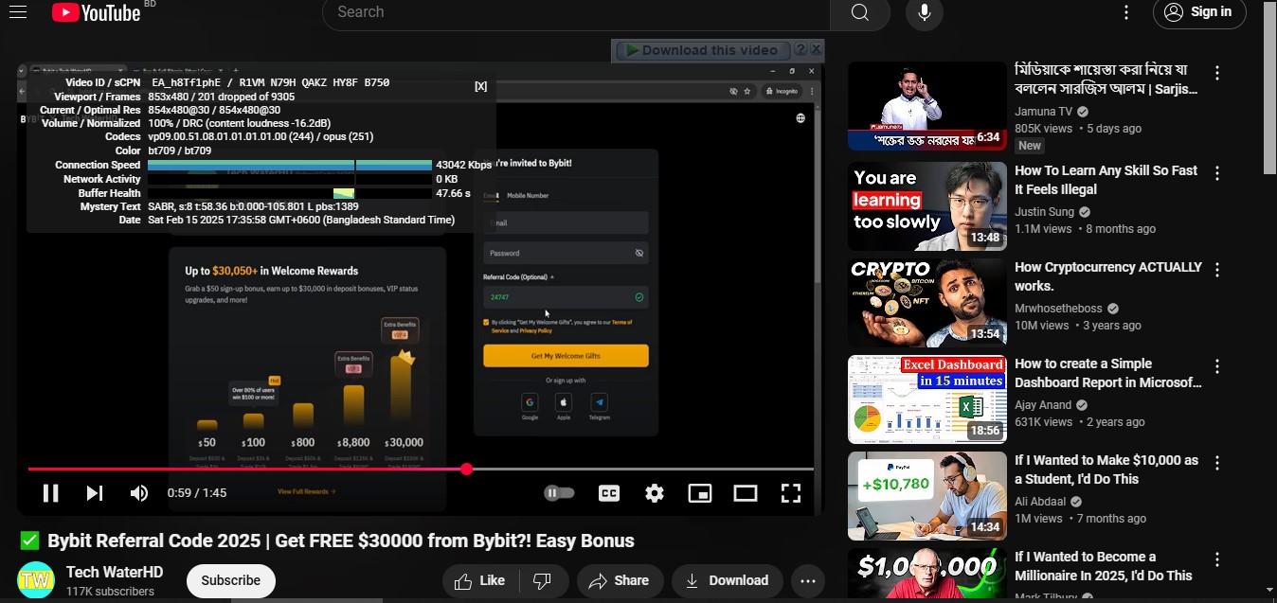Open Simple Dashboard Report title link
This screenshot has height=603, width=1277.
click(x=1108, y=373)
